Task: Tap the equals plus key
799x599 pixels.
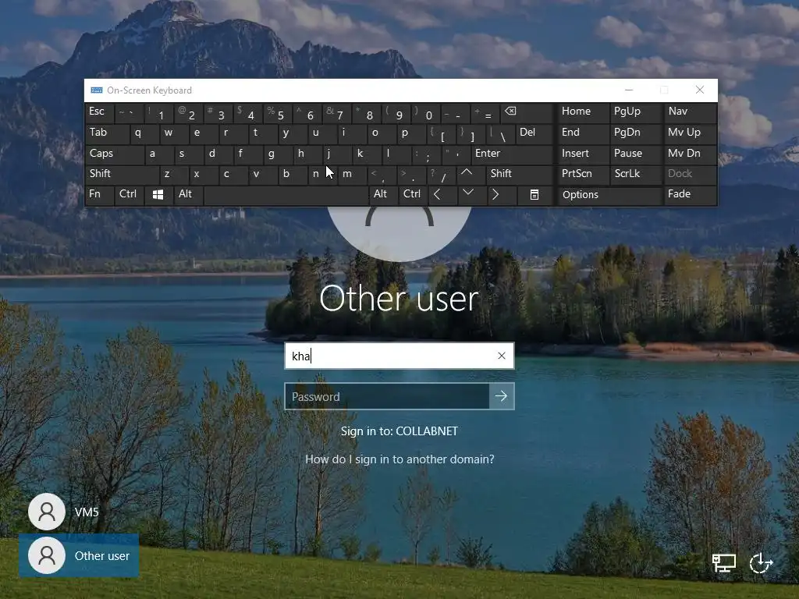Action: coord(485,113)
